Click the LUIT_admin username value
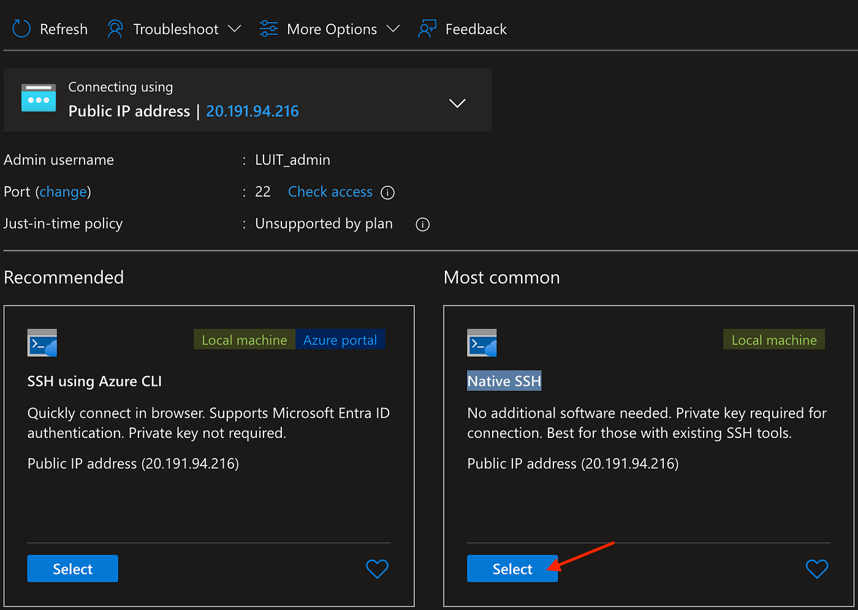Viewport: 858px width, 610px height. 292,160
